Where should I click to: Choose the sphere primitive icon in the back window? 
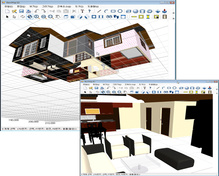click(136, 11)
